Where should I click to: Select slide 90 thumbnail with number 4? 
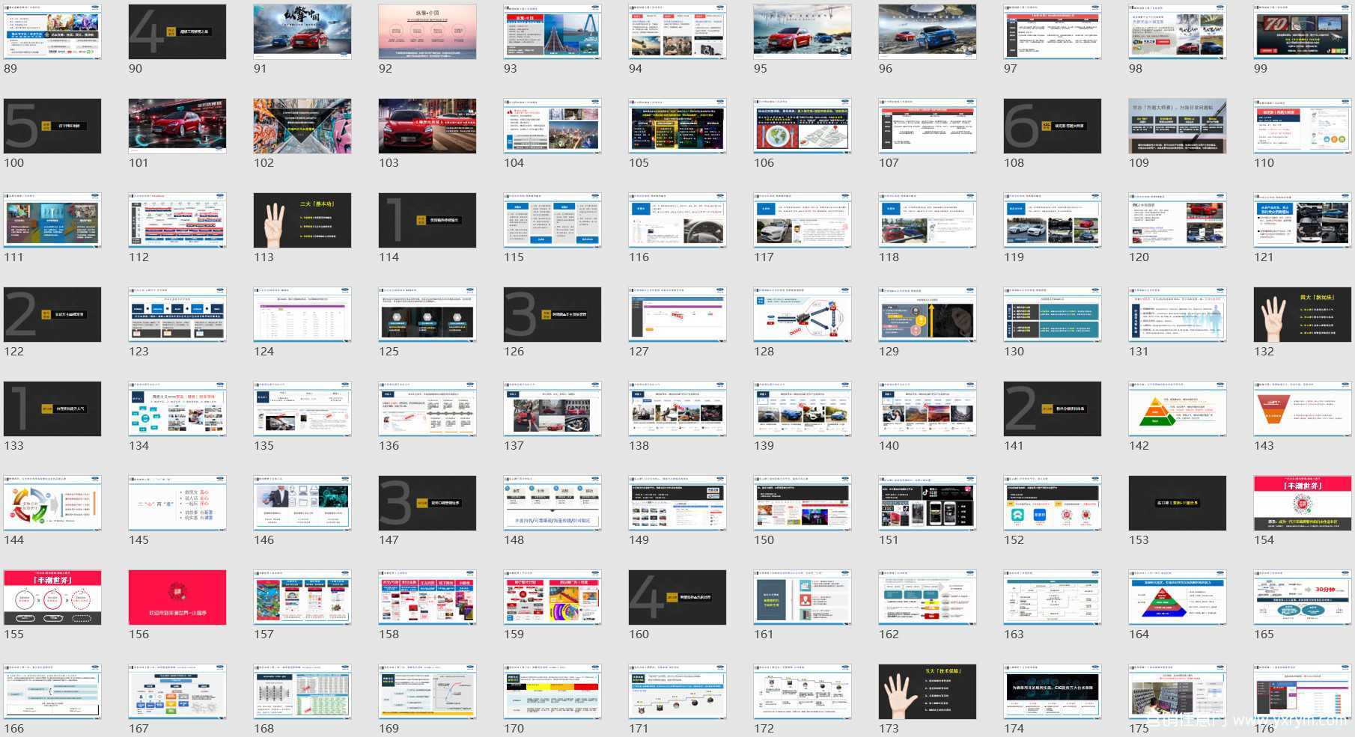(x=177, y=32)
